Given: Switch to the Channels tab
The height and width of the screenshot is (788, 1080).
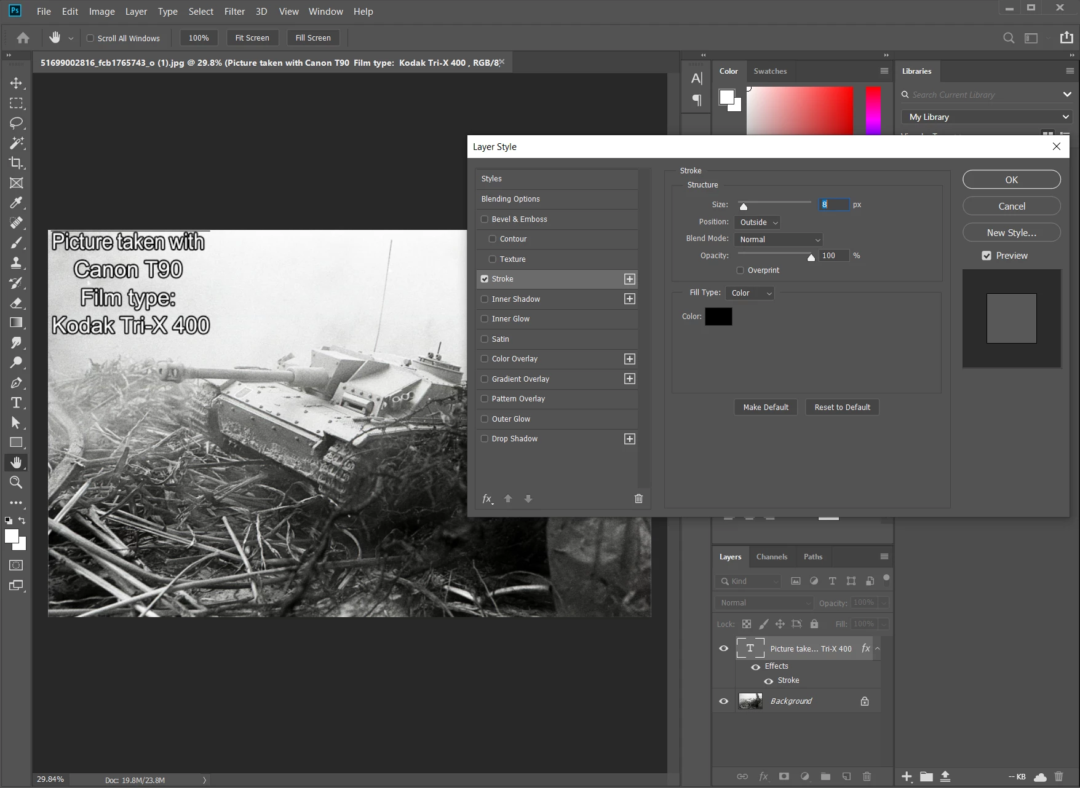Looking at the screenshot, I should click(772, 557).
